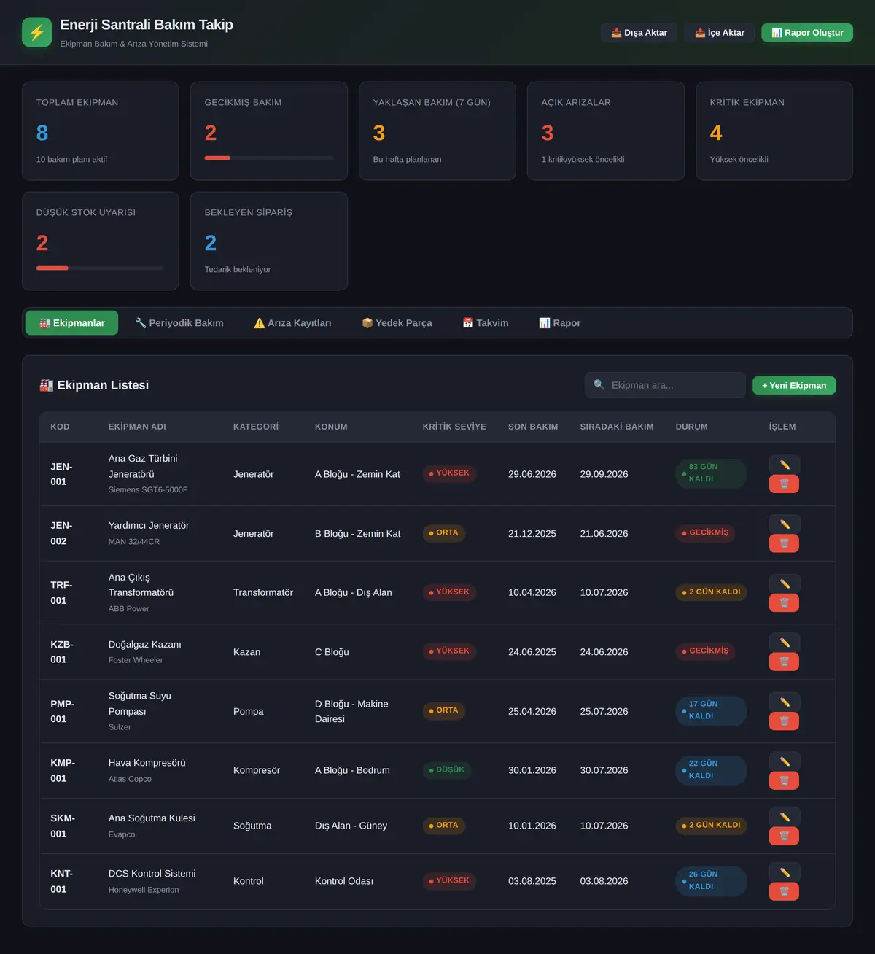Delete SKM-001 Ana Soğutma Kulesi
Screen dimensions: 875x954
[x=784, y=836]
